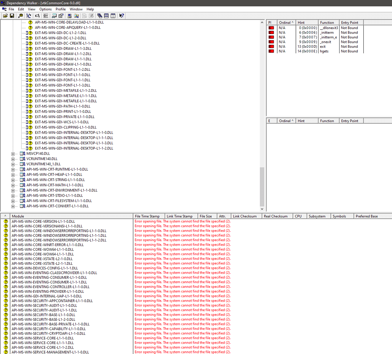Click the System Information computer icon
Viewport: 392px width, 354px height.
69,16
